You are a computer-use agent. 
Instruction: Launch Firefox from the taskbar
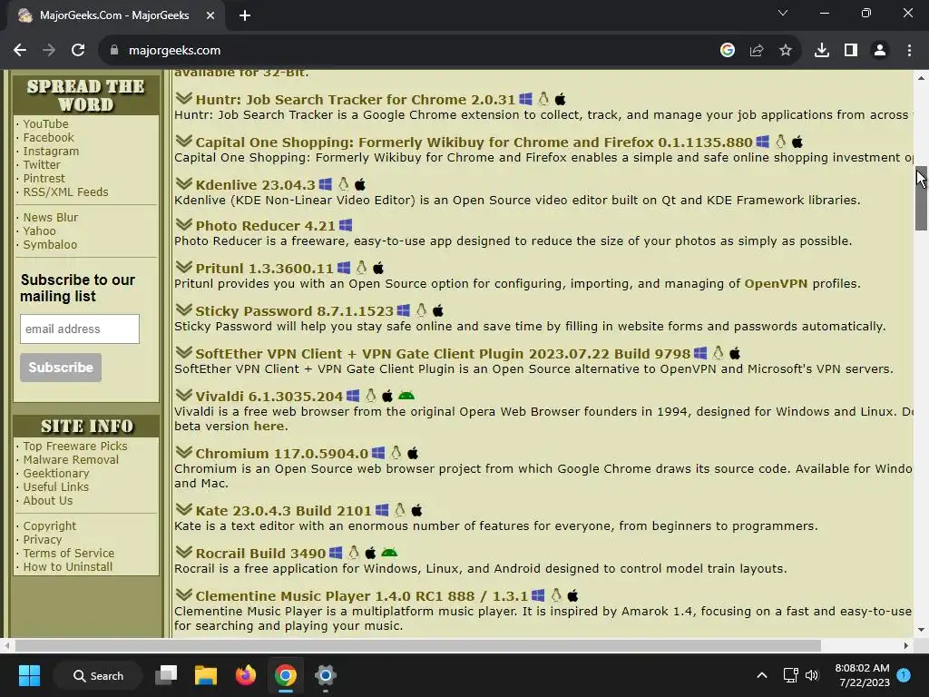pyautogui.click(x=245, y=675)
